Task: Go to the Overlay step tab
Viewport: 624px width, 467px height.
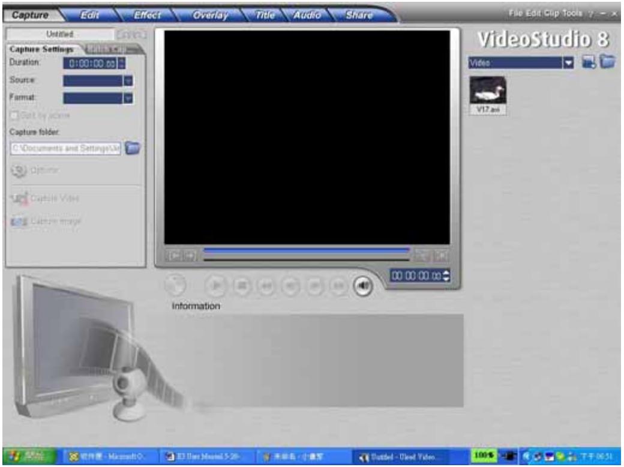Action: tap(210, 15)
